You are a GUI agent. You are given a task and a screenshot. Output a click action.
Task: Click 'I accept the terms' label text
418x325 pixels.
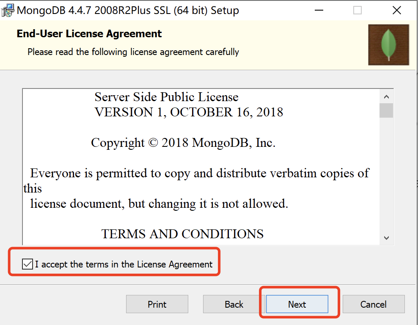tap(124, 264)
